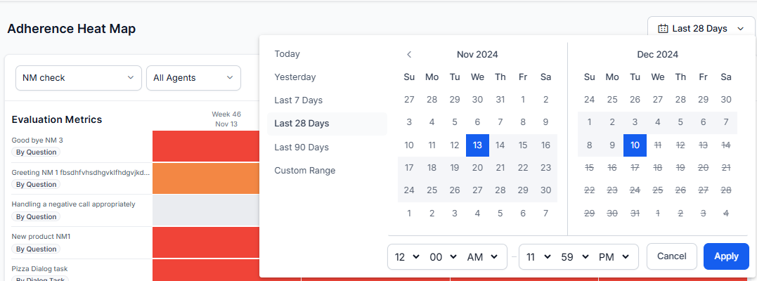Open the All Agents filter dropdown

coord(193,78)
